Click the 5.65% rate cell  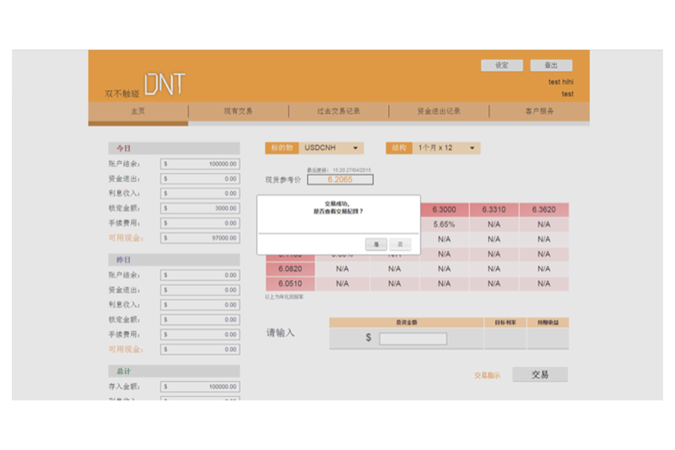445,225
